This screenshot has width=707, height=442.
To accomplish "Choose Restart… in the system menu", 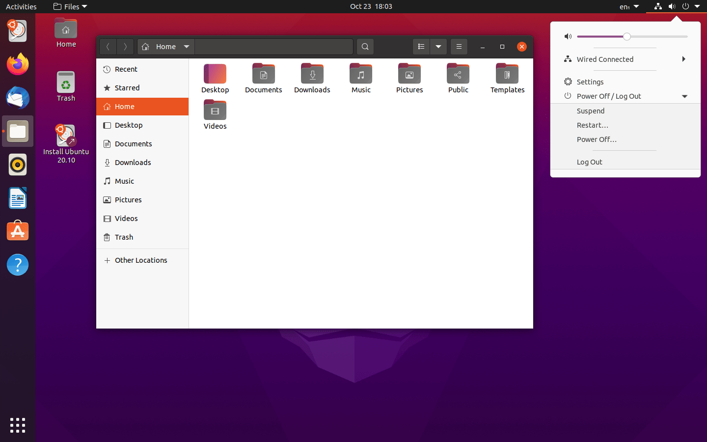I will (x=593, y=125).
